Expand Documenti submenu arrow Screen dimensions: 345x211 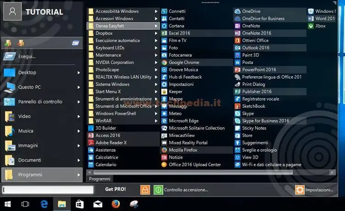78,160
